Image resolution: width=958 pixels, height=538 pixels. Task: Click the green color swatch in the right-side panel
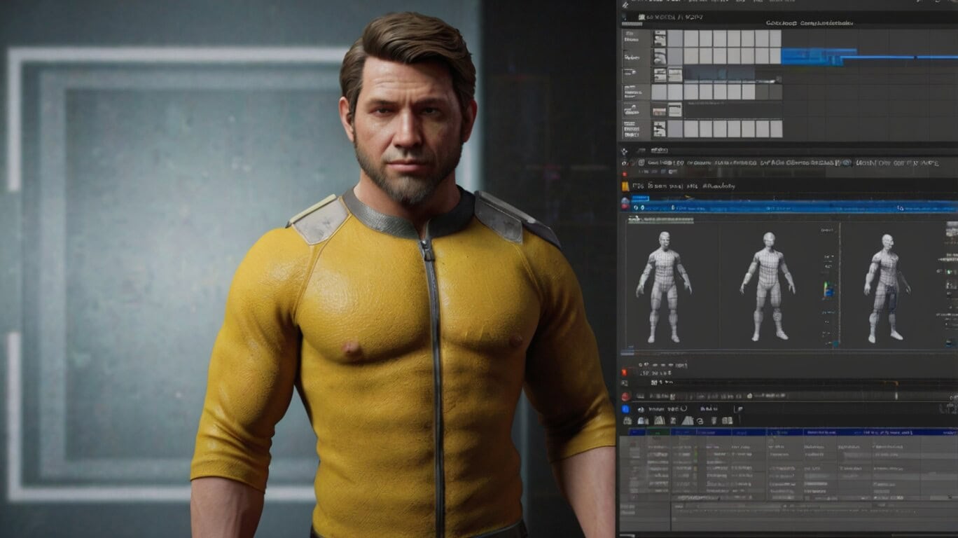click(x=949, y=273)
